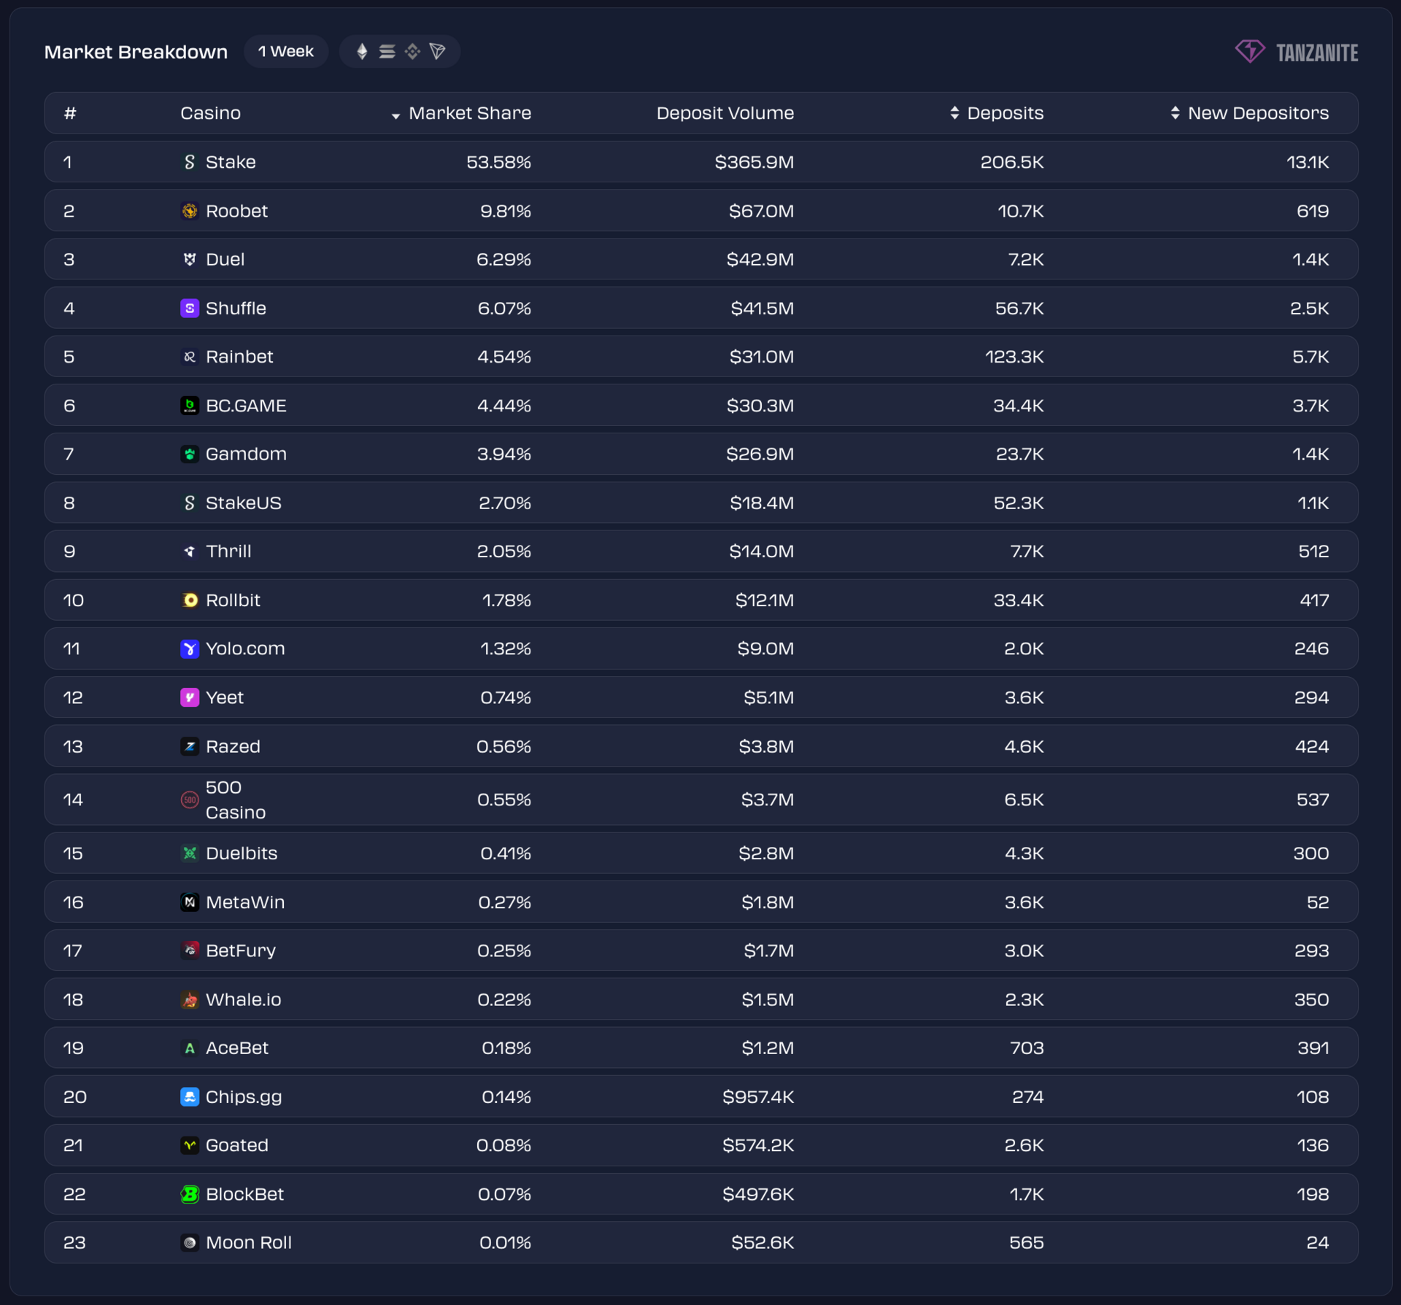Toggle the Ethereum chain filter icon

(362, 51)
